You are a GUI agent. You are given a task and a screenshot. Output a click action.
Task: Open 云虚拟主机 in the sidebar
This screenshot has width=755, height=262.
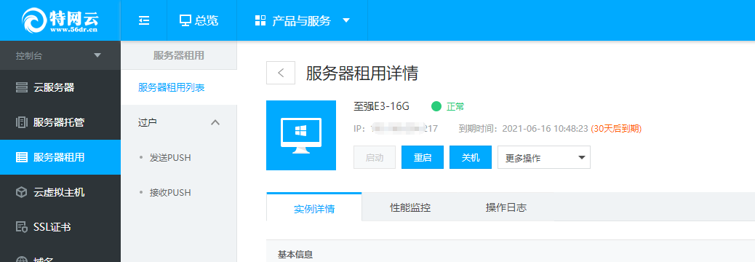tap(60, 192)
